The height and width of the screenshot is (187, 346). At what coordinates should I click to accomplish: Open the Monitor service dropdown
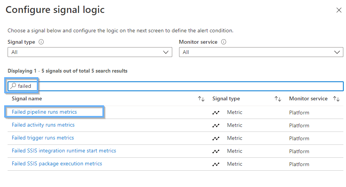pos(261,52)
